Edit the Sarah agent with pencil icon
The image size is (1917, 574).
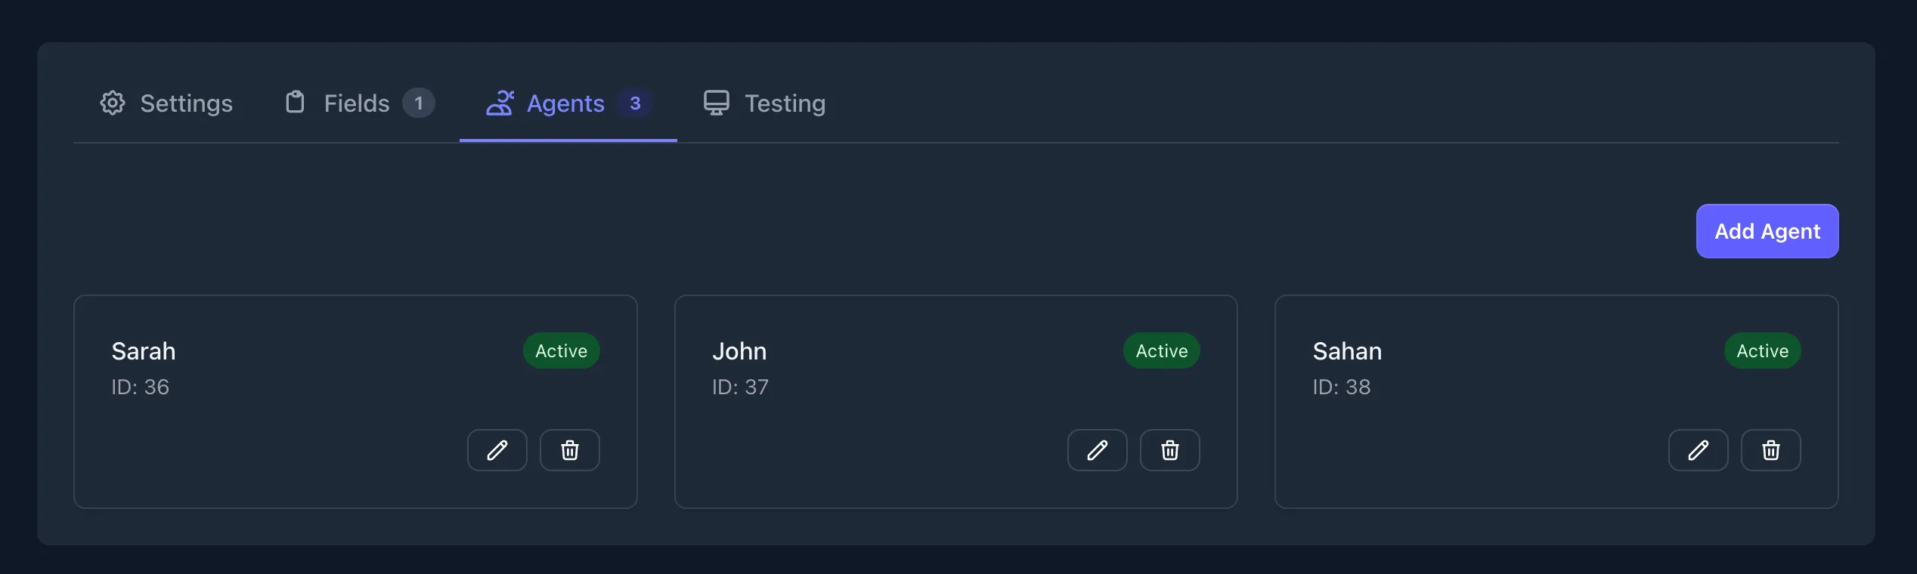(497, 450)
